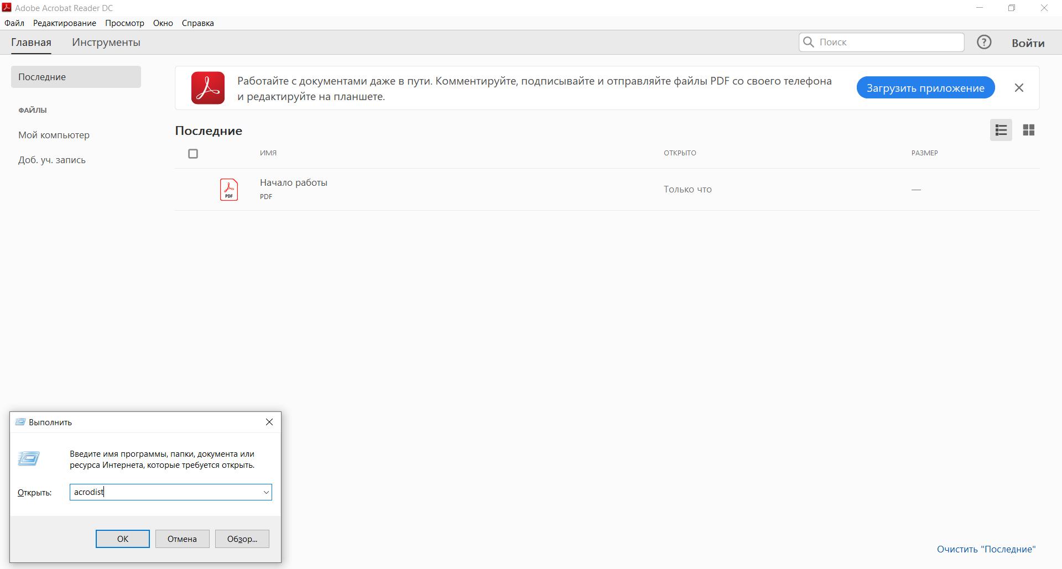Switch to thumbnail grid view icon
The width and height of the screenshot is (1062, 569).
point(1028,130)
